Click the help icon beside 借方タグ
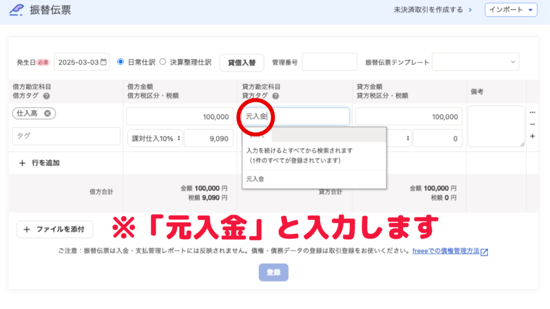This screenshot has height=309, width=550. point(46,96)
